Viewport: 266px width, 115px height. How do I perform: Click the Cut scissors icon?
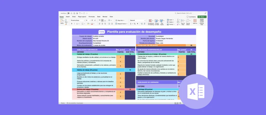click(66, 20)
